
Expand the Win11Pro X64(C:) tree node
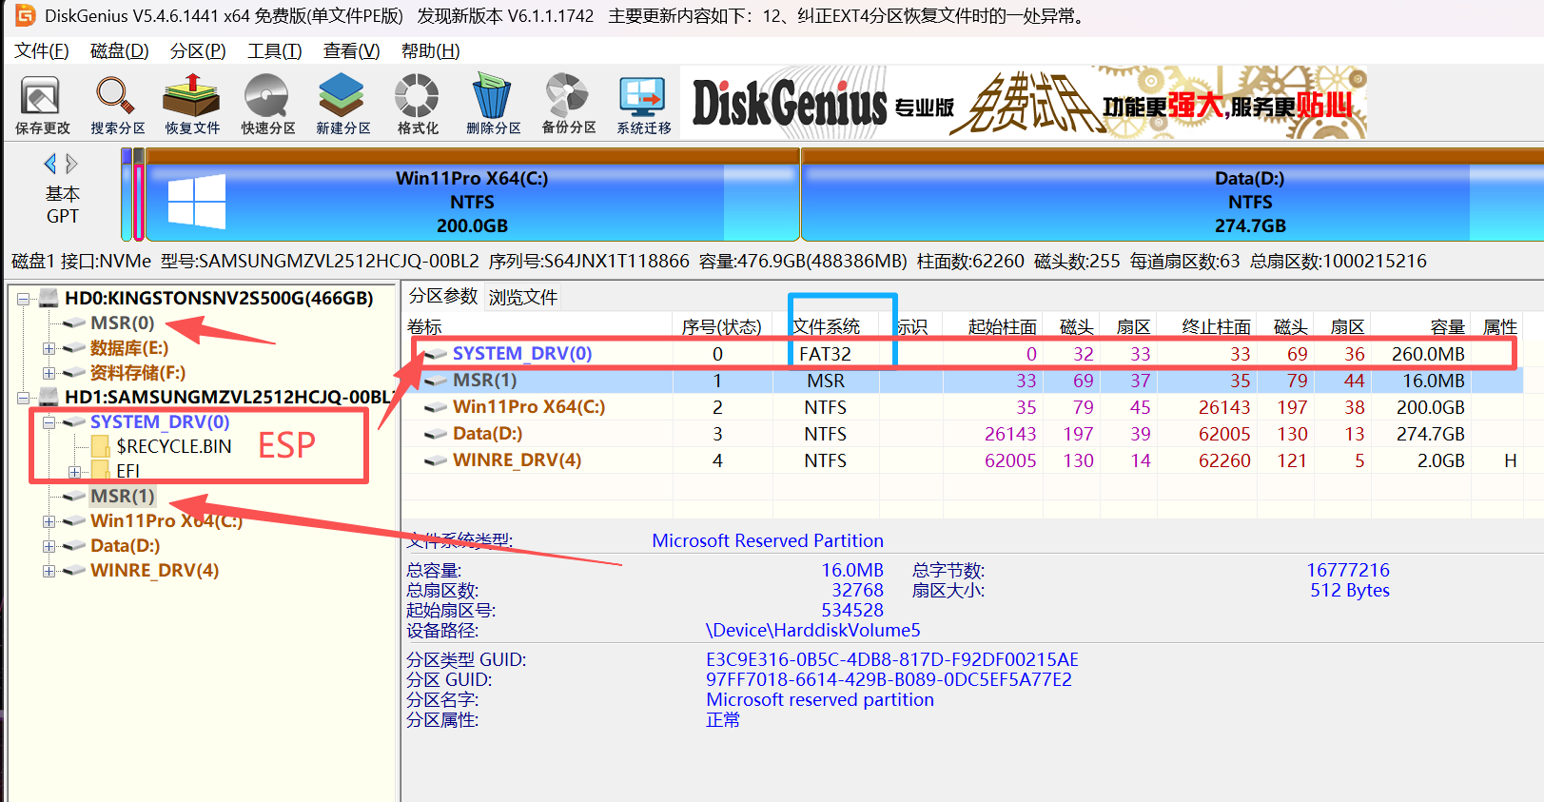click(x=49, y=521)
